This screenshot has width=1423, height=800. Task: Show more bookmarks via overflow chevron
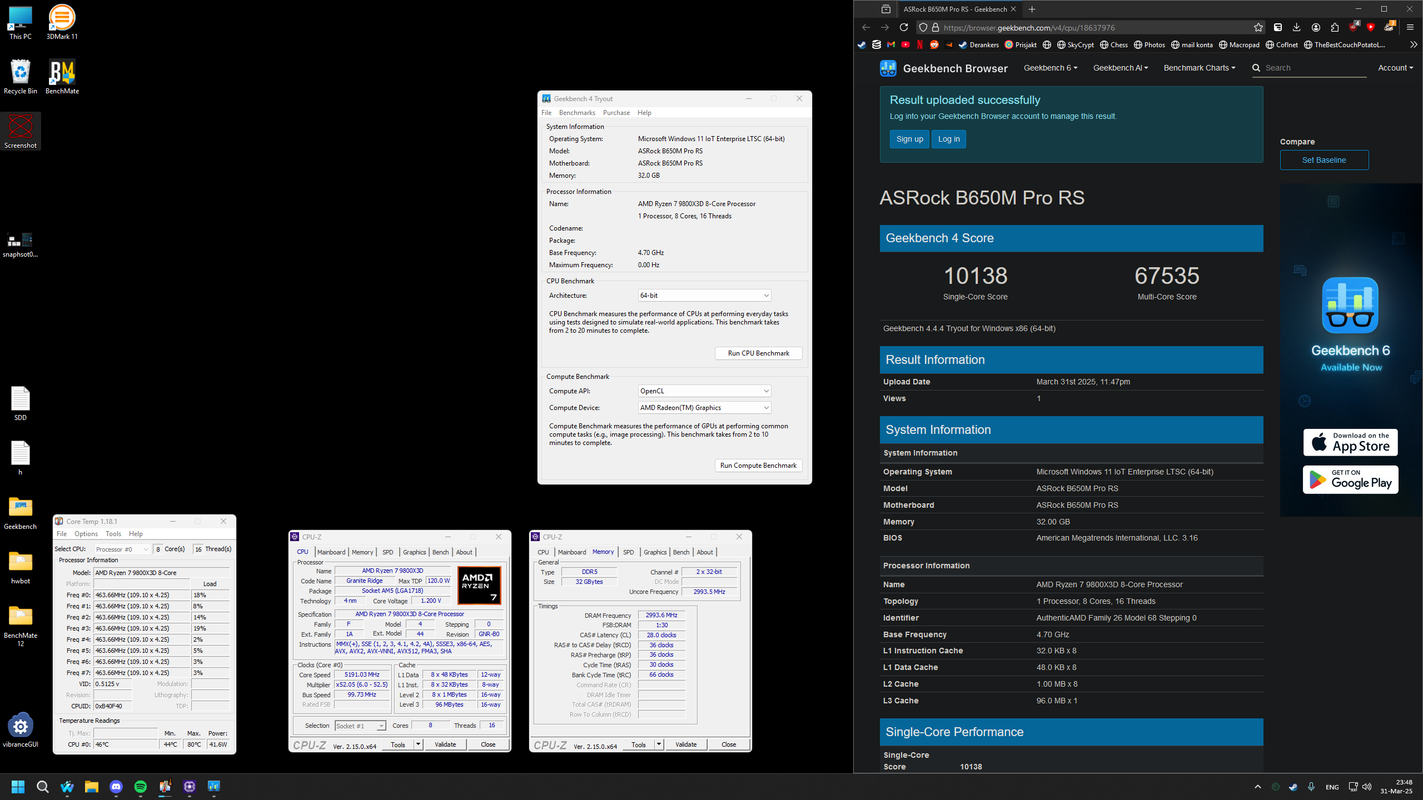(x=1414, y=44)
